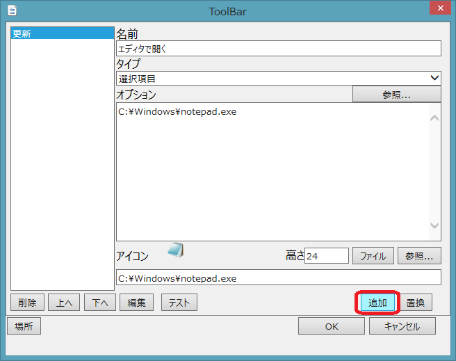This screenshot has width=456, height=361.
Task: Click the 名前 text field
Action: (x=278, y=49)
